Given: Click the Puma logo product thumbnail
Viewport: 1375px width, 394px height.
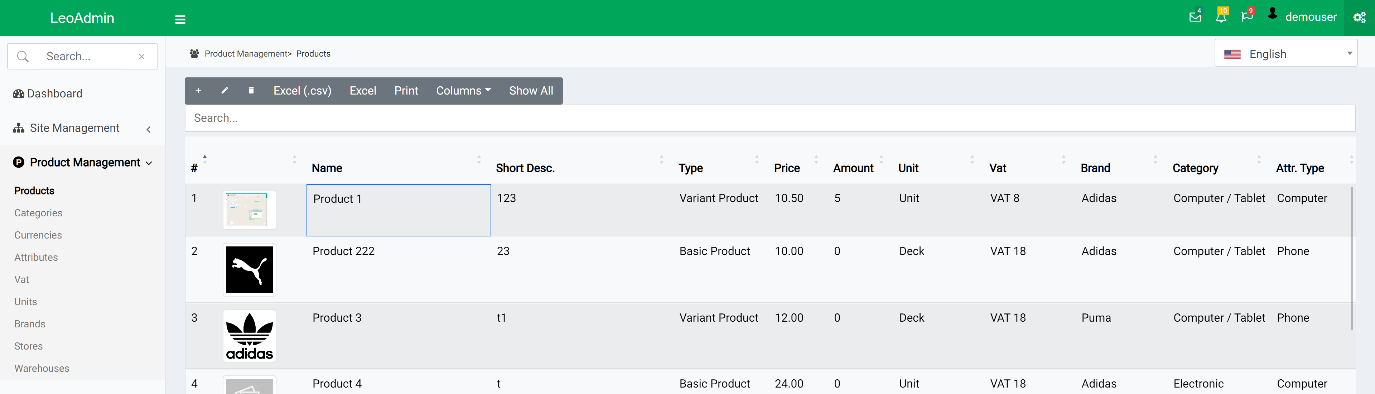Looking at the screenshot, I should 249,270.
